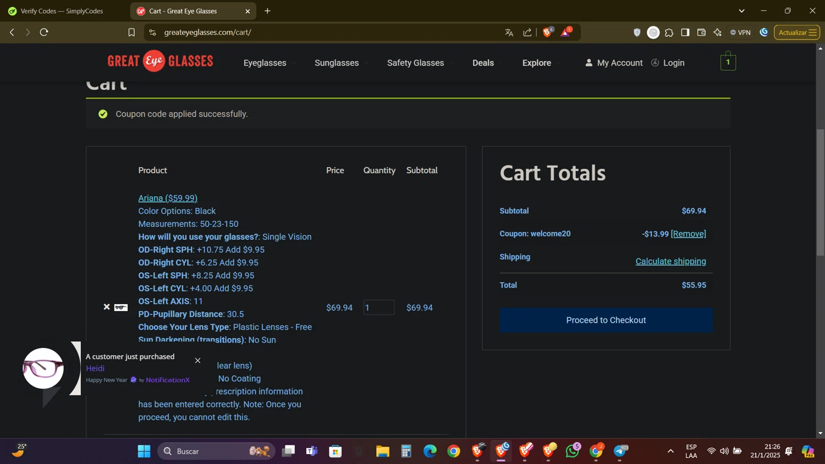This screenshot has width=825, height=464.
Task: Open WhatsApp from taskbar
Action: click(573, 451)
